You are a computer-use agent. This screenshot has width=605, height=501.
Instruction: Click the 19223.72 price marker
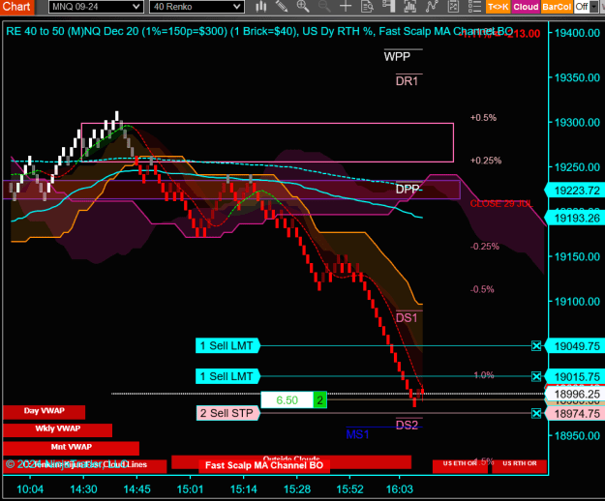point(574,191)
